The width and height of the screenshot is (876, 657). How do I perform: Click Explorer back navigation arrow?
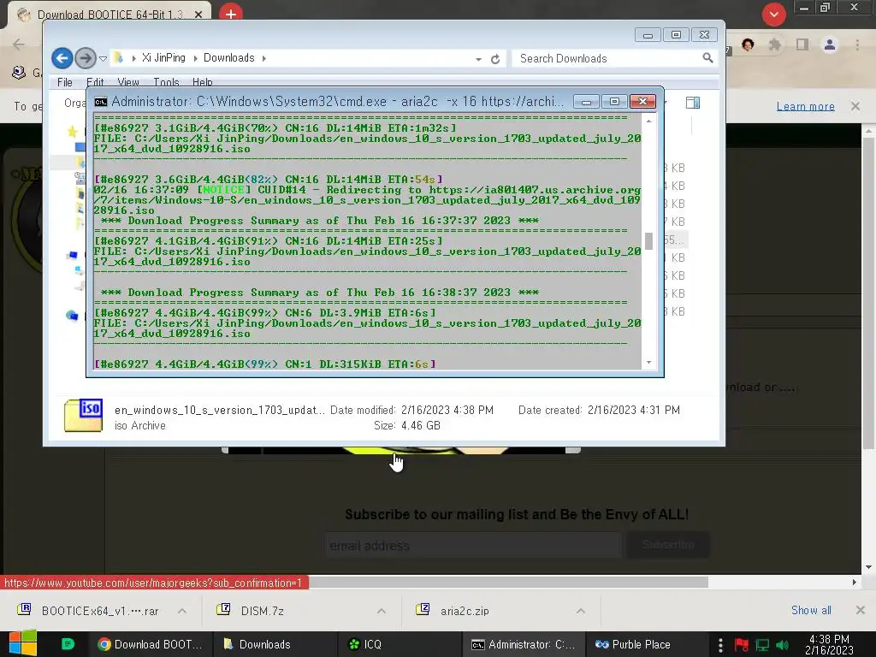coord(62,57)
